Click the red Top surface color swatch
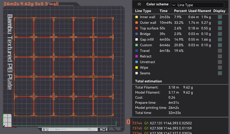Viewport: 230px width, 134px height. (x=136, y=28)
